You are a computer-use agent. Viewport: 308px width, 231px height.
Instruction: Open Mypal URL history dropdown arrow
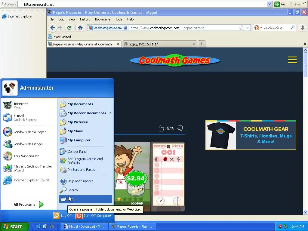[x=248, y=28]
